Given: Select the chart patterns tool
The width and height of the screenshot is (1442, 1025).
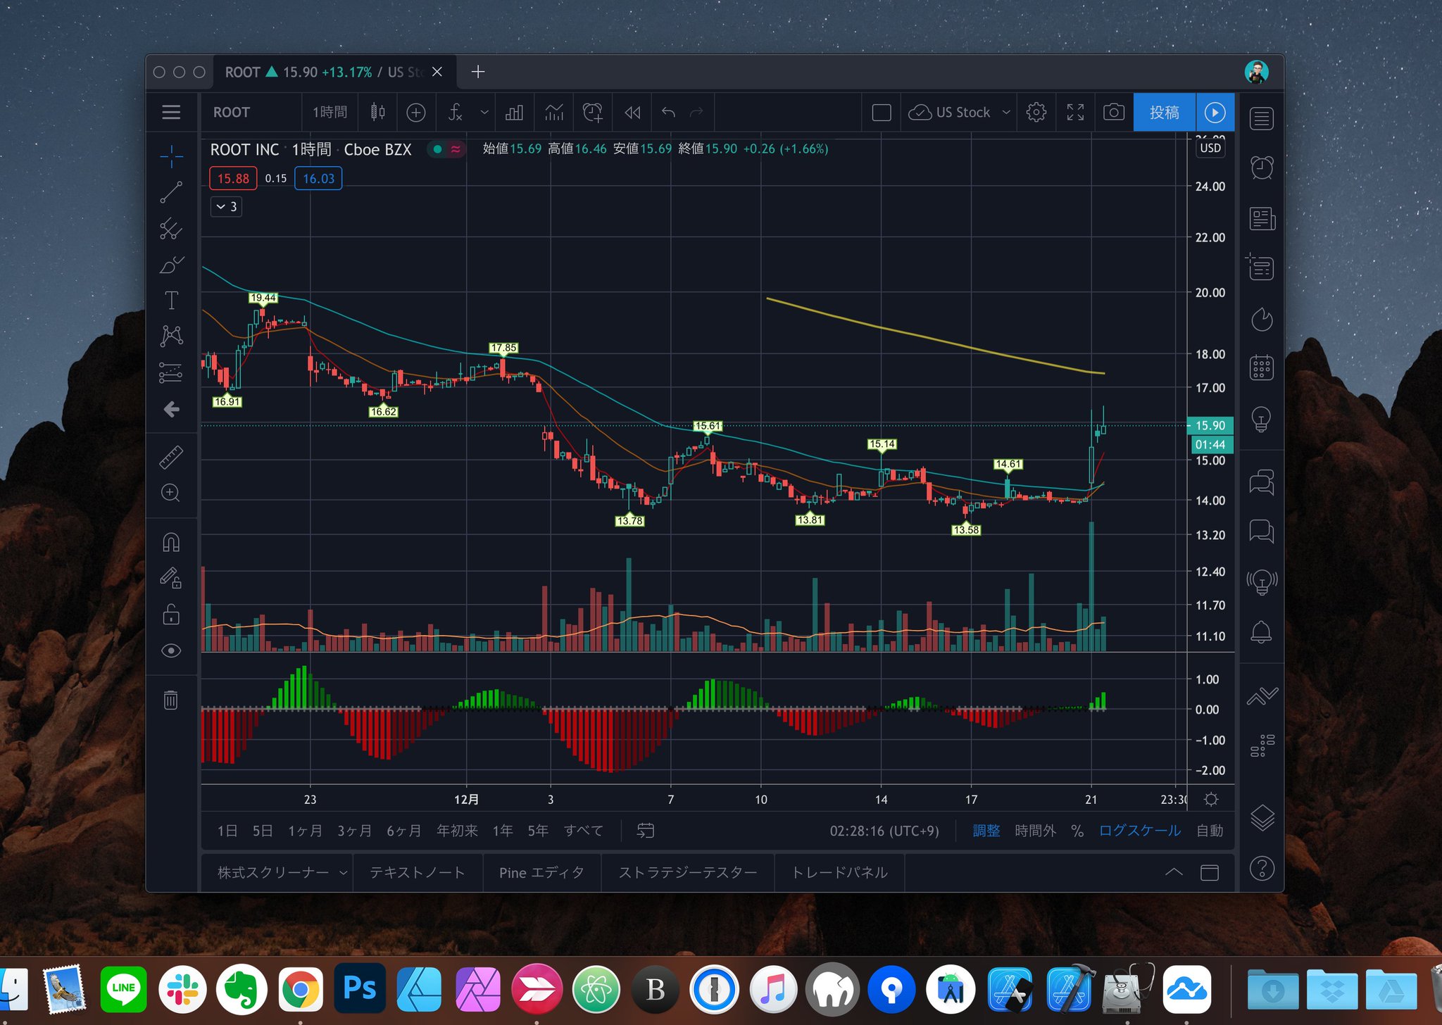Looking at the screenshot, I should coord(171,336).
